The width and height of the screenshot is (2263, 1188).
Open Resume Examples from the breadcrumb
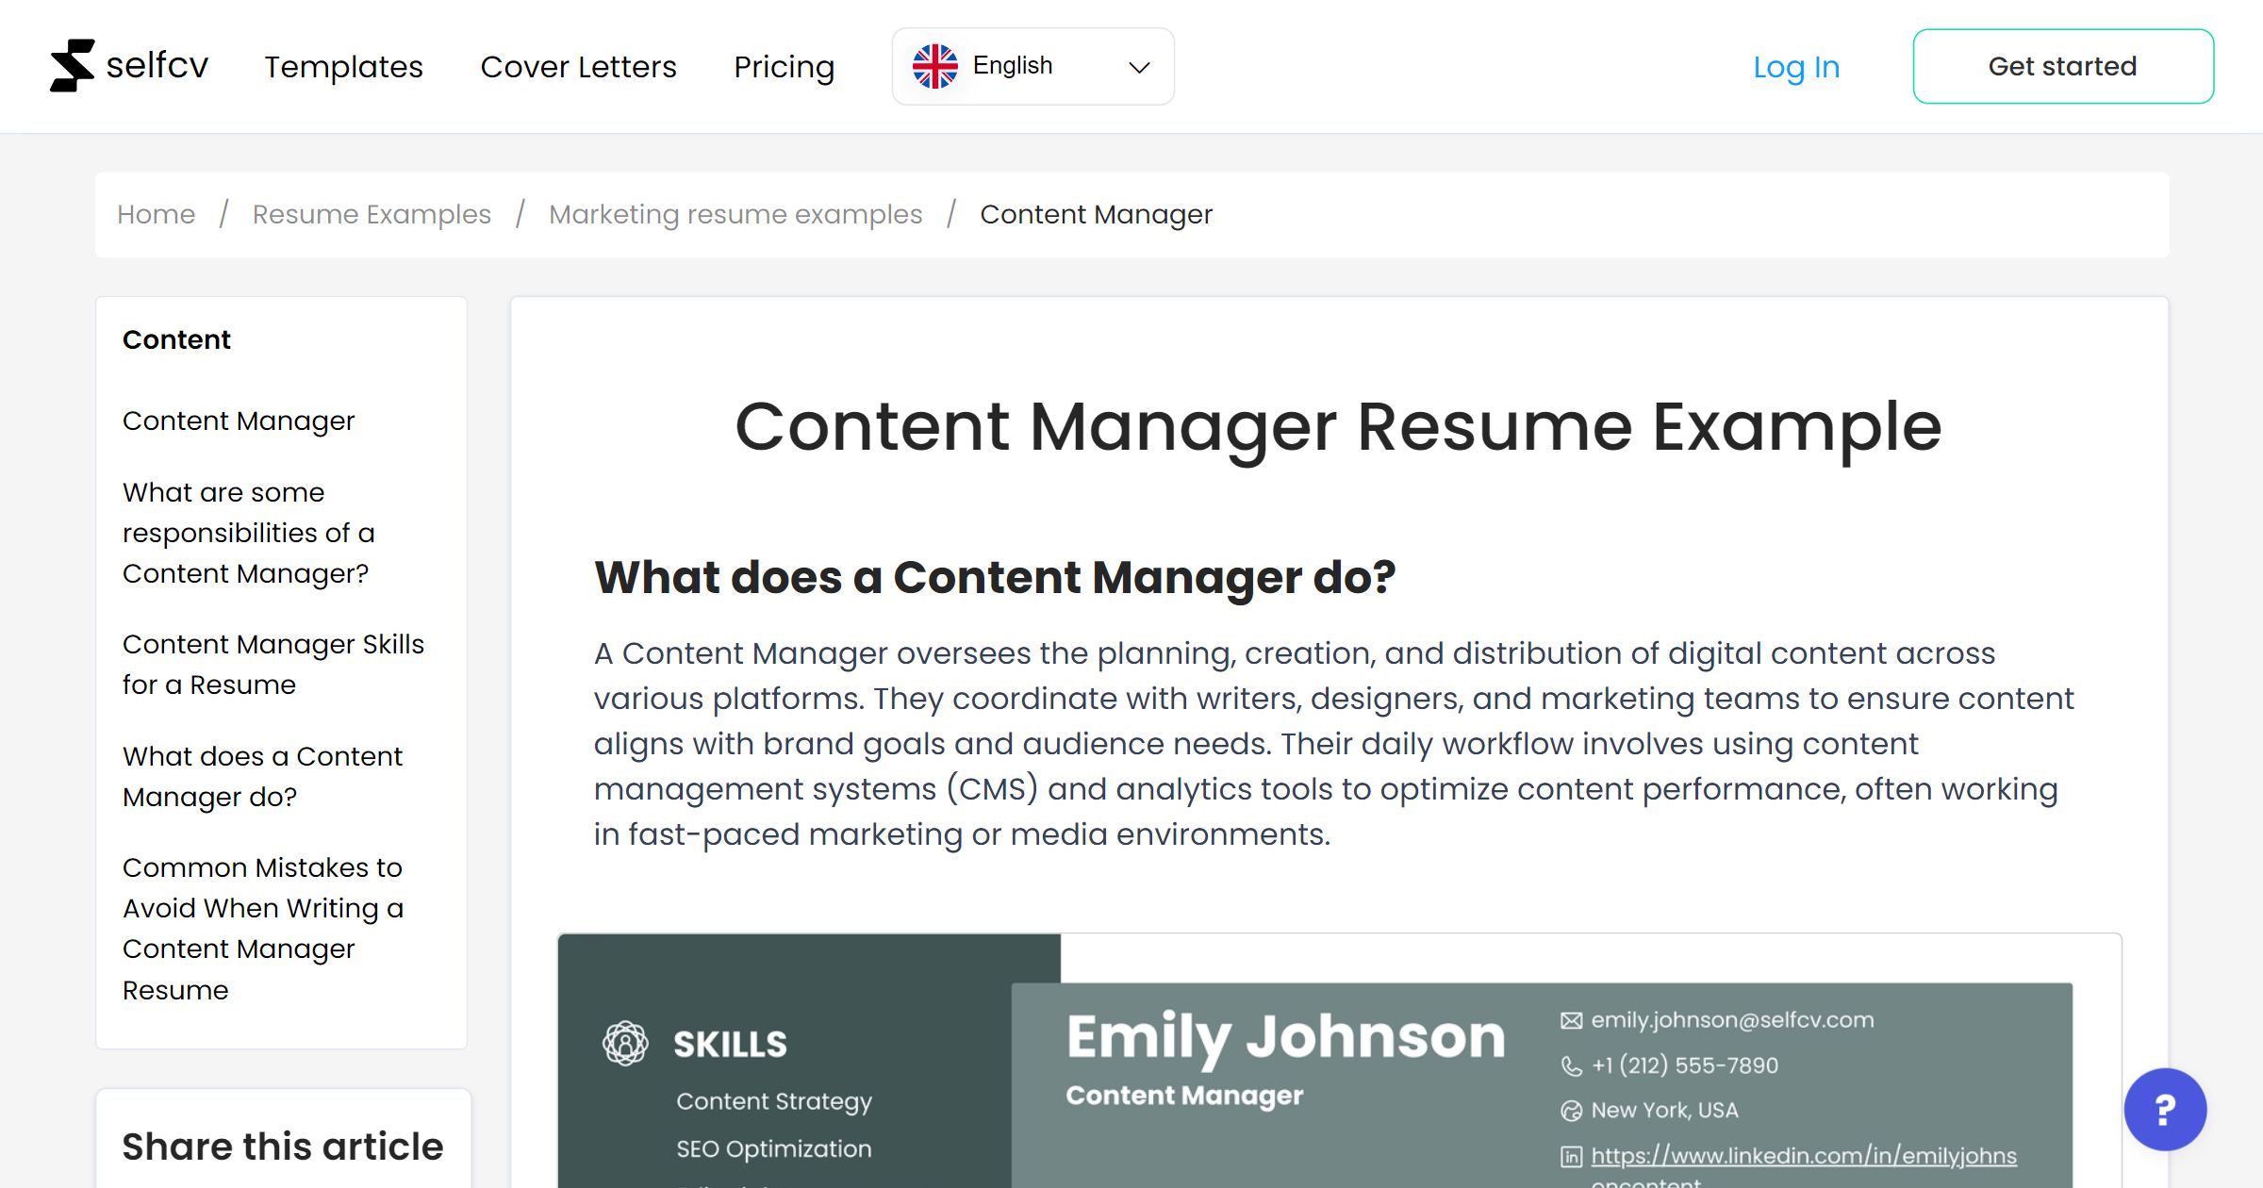point(371,214)
